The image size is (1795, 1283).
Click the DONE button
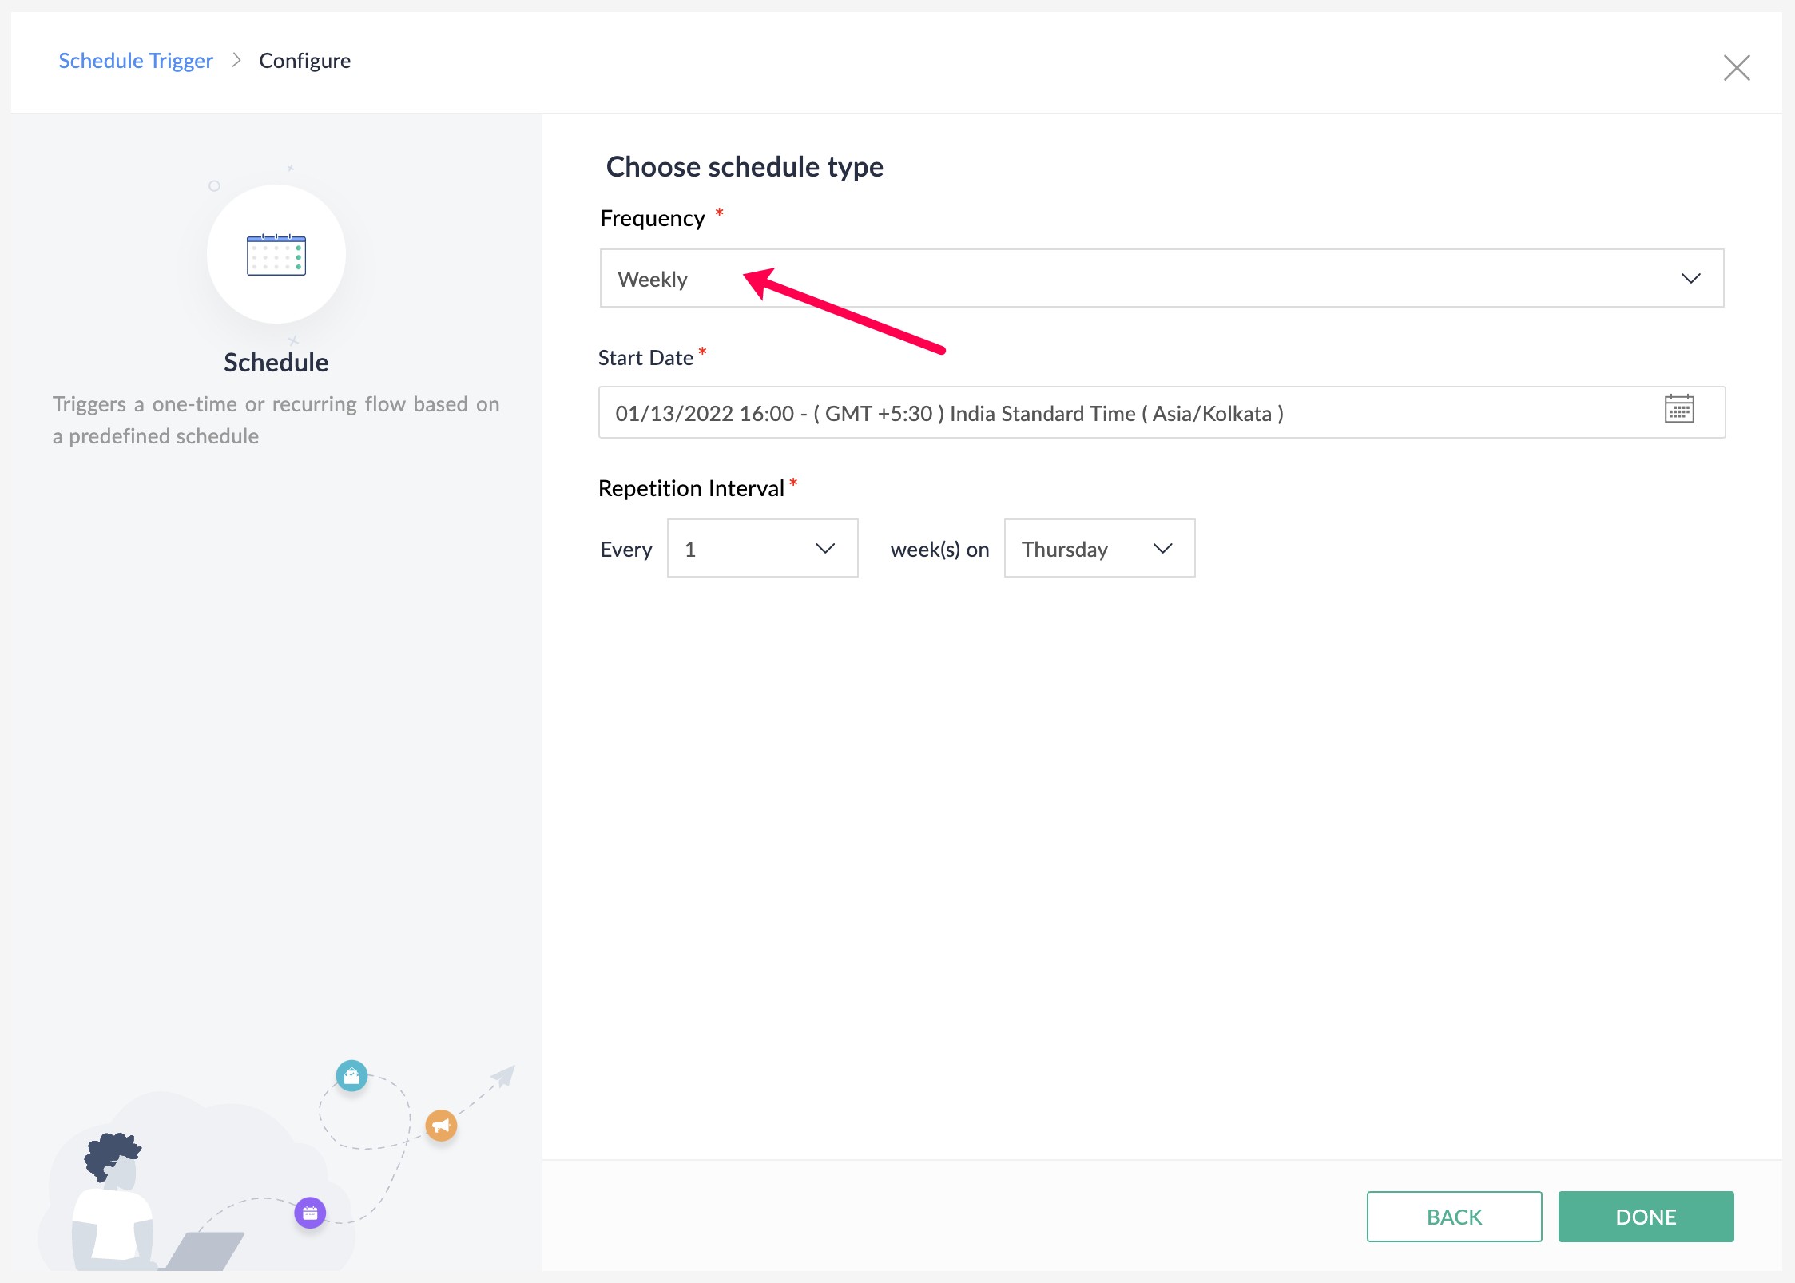point(1646,1216)
